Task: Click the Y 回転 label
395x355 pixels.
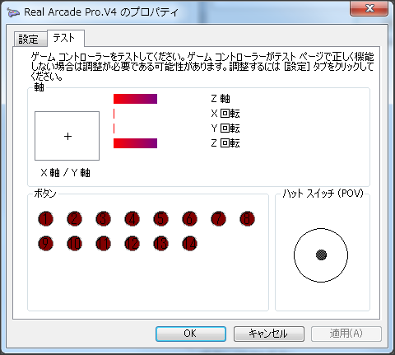Action: click(225, 128)
